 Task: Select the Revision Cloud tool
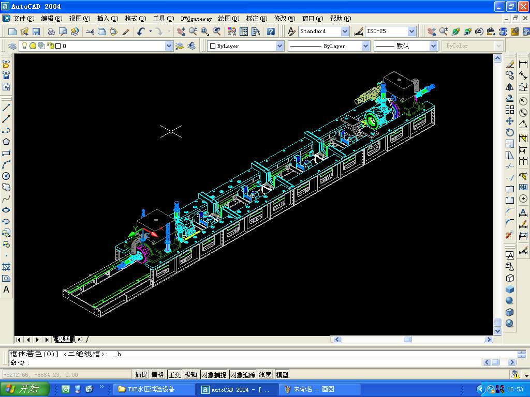pos(6,187)
